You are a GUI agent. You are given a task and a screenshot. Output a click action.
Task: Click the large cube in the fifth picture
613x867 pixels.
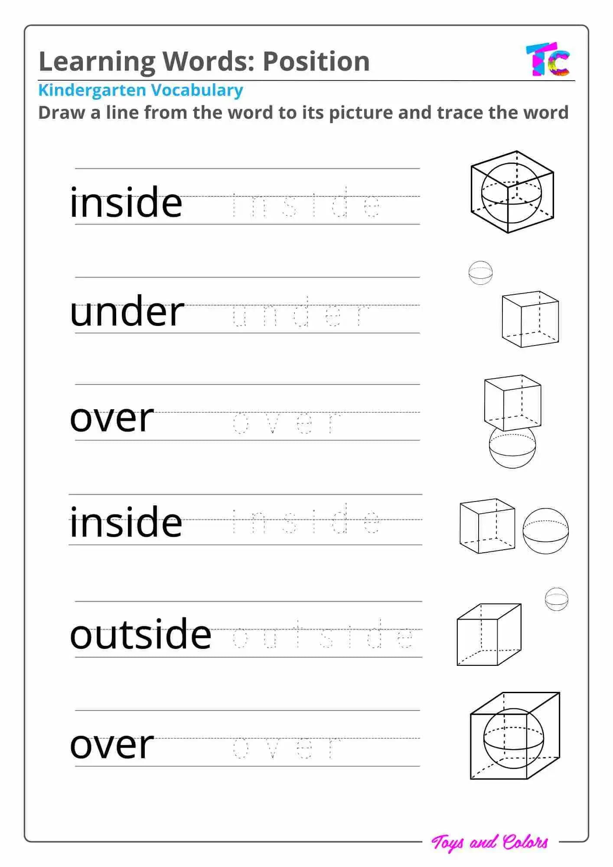coord(489,634)
